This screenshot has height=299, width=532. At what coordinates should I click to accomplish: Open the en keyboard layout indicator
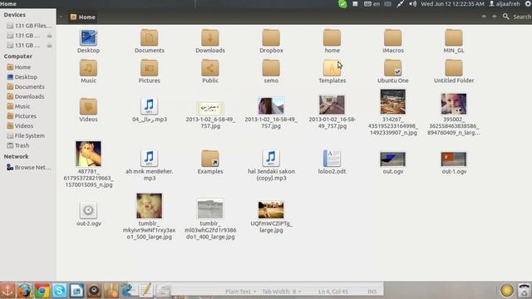tap(372, 4)
